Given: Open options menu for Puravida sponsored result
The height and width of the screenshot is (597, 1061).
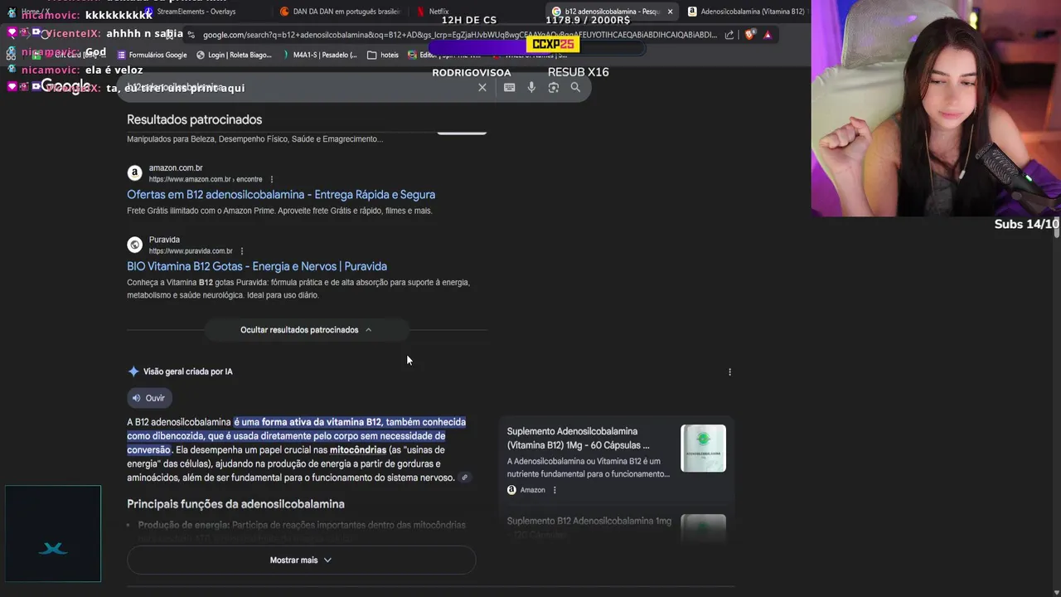Looking at the screenshot, I should click(241, 251).
